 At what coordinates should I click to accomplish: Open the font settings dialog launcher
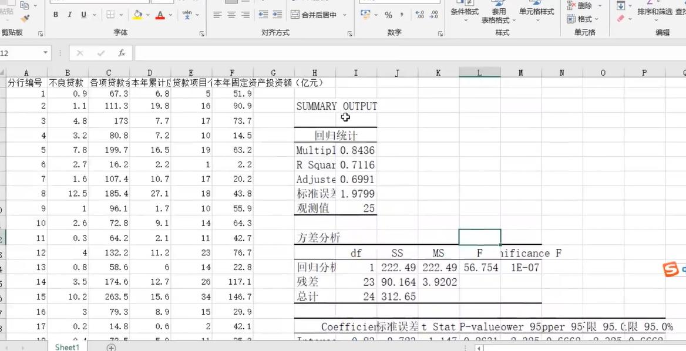pos(202,33)
